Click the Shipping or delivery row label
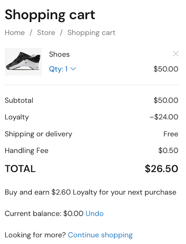This screenshot has height=244, width=186. pyautogui.click(x=38, y=134)
